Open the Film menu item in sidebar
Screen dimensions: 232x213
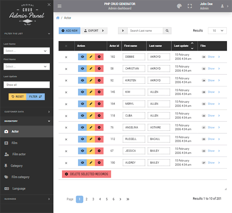(14, 143)
